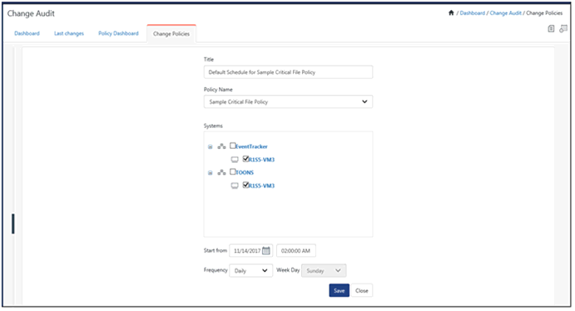Click the home icon in breadcrumb

click(x=451, y=12)
